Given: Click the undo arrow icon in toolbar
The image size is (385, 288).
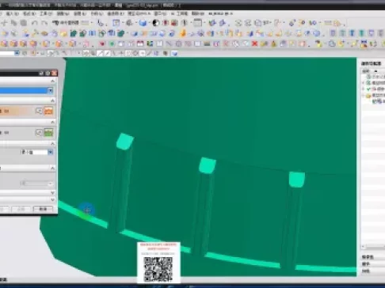Looking at the screenshot, I should click(34, 23).
